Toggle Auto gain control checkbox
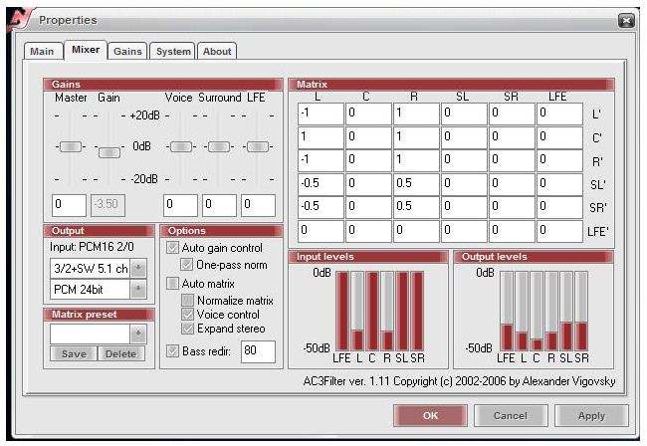 [x=173, y=247]
